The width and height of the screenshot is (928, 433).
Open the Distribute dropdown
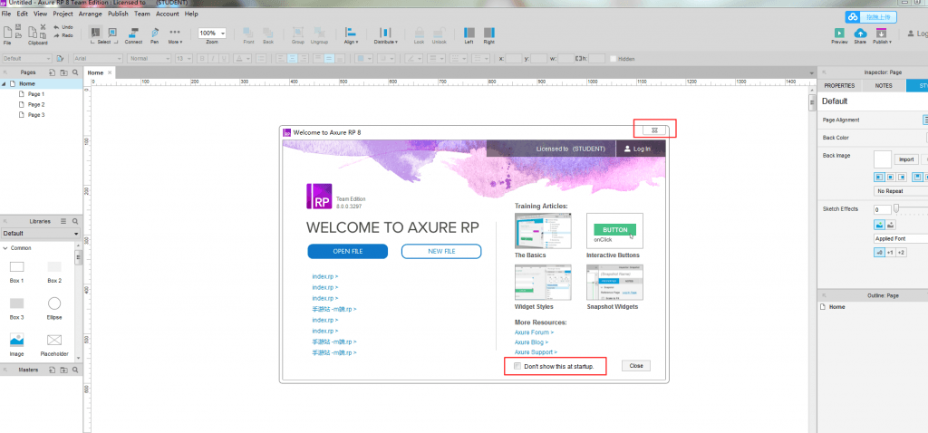pos(385,35)
